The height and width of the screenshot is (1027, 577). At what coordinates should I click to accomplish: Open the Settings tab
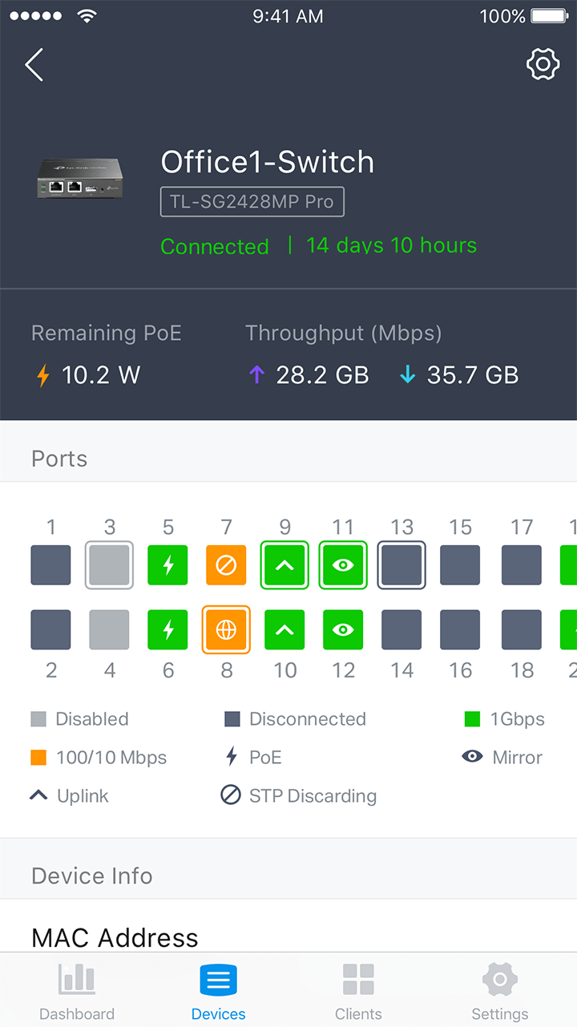[x=499, y=992]
